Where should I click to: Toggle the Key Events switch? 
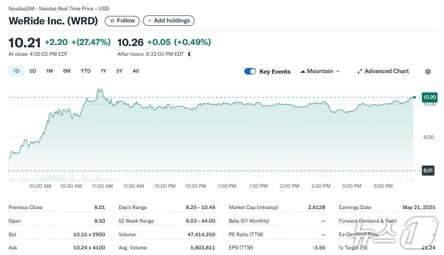click(x=250, y=71)
